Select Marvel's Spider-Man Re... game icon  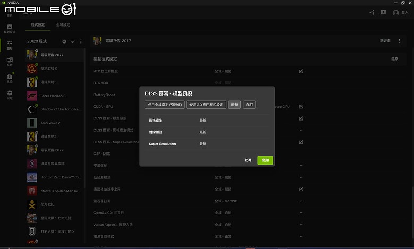click(32, 191)
